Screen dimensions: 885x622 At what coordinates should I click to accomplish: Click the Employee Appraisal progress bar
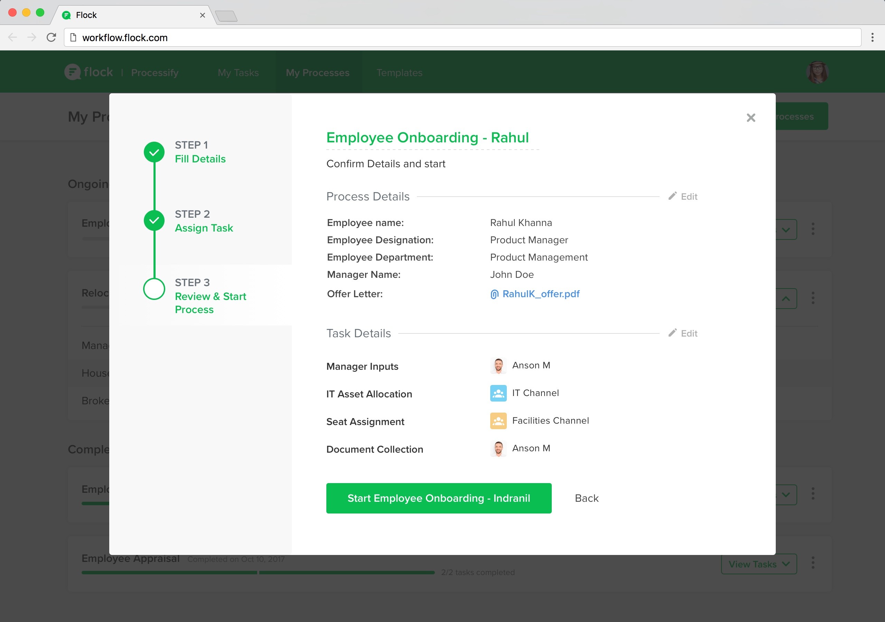click(258, 573)
